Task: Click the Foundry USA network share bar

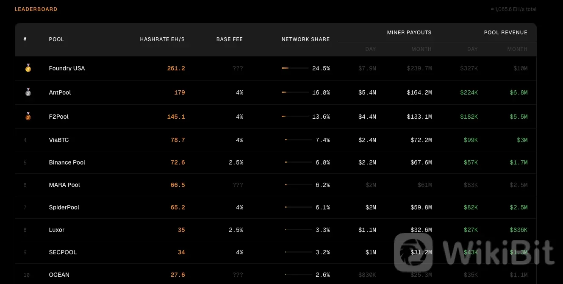Action: (x=295, y=68)
